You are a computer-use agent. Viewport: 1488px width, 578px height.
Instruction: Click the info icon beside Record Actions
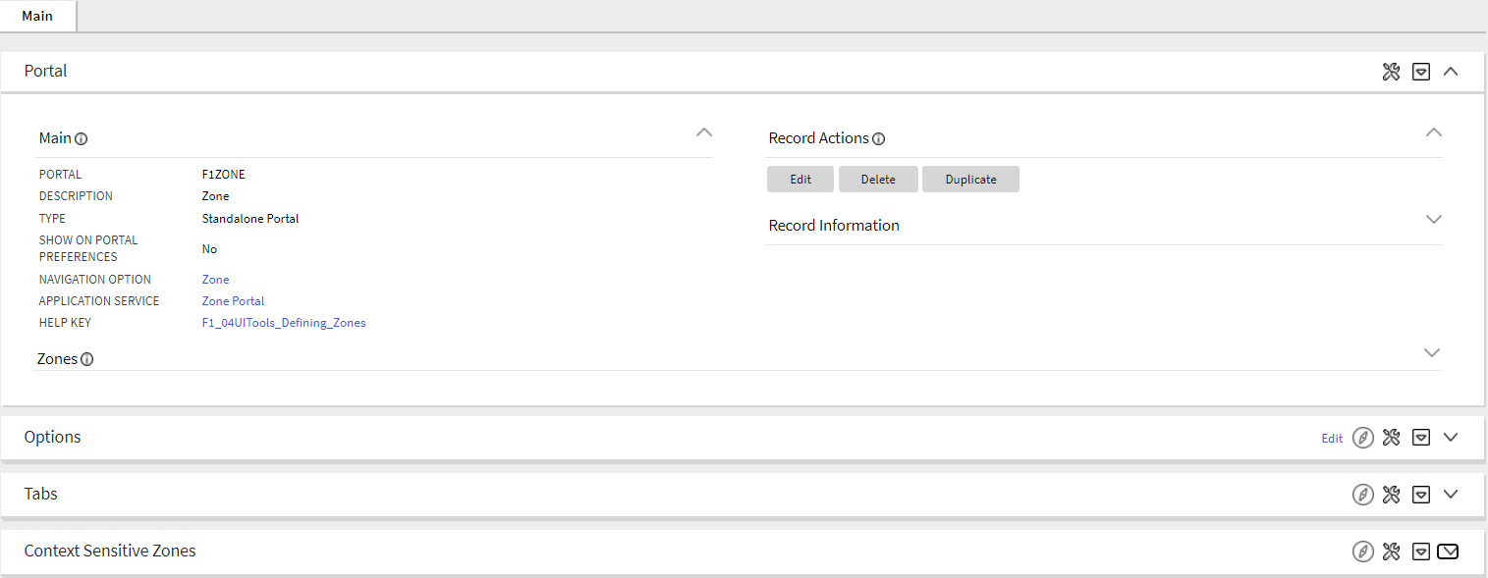[x=879, y=139]
